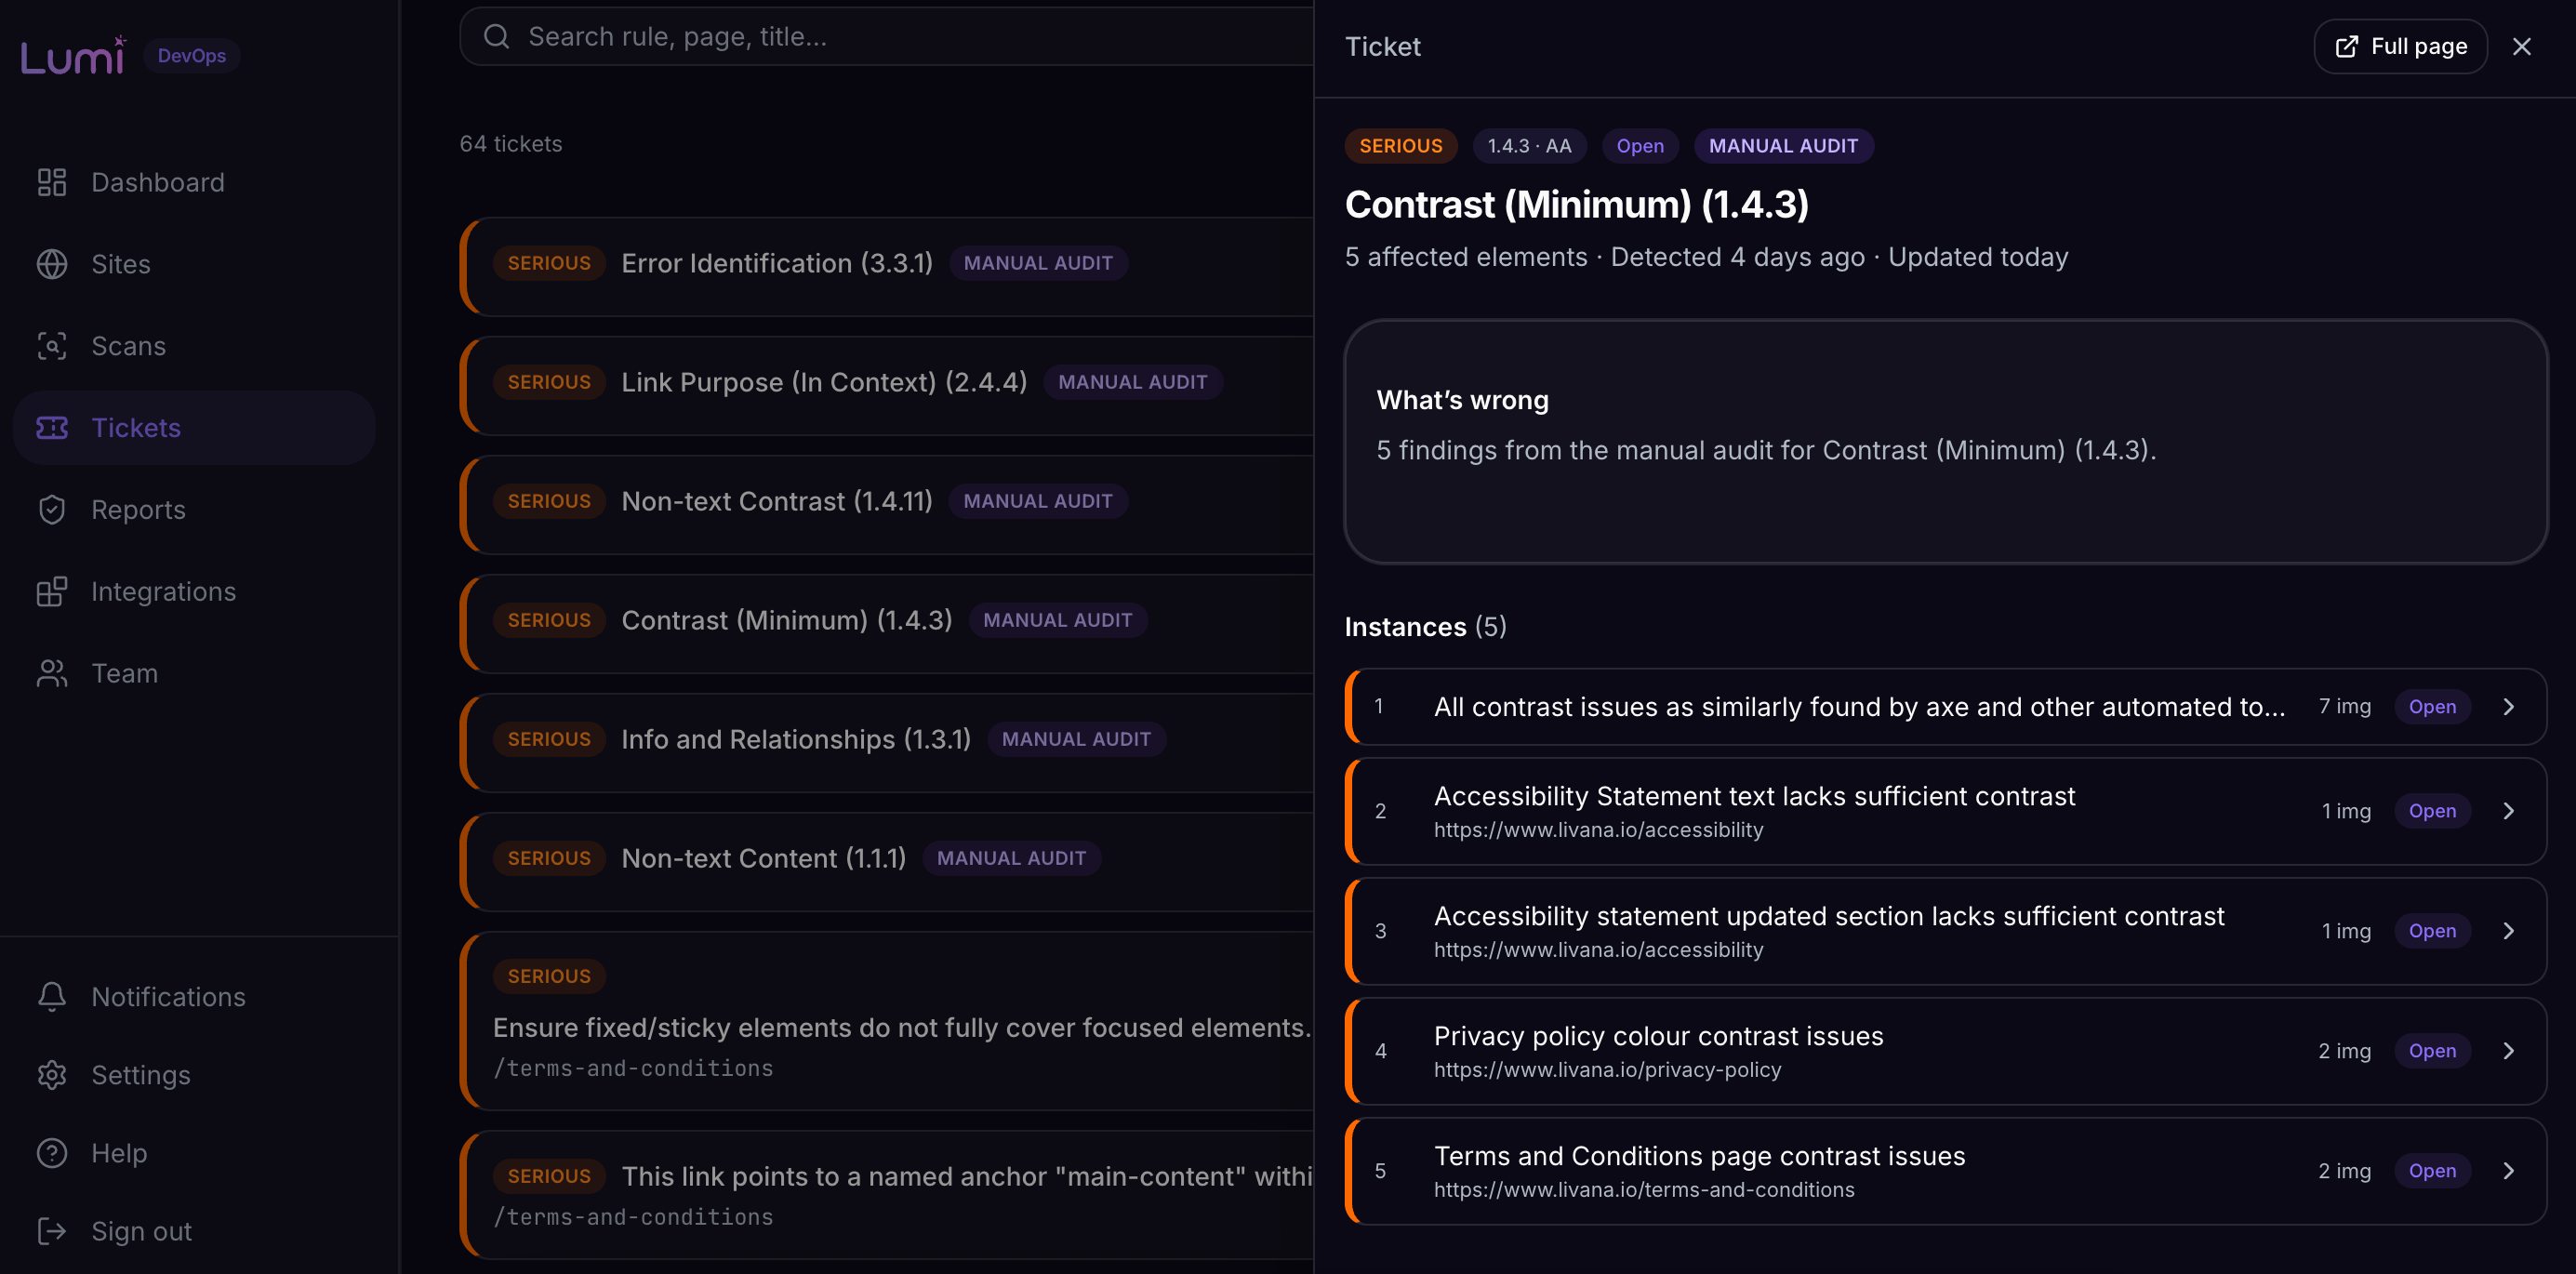The image size is (2576, 1274).
Task: Click SERIOUS badge on Link Purpose row
Action: click(x=549, y=382)
